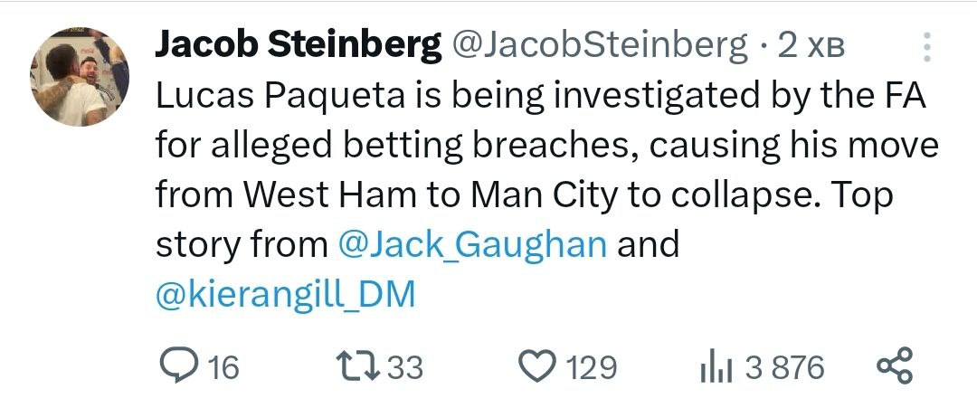Click the reply speech bubble icon
Image resolution: width=977 pixels, height=408 pixels.
click(x=180, y=366)
